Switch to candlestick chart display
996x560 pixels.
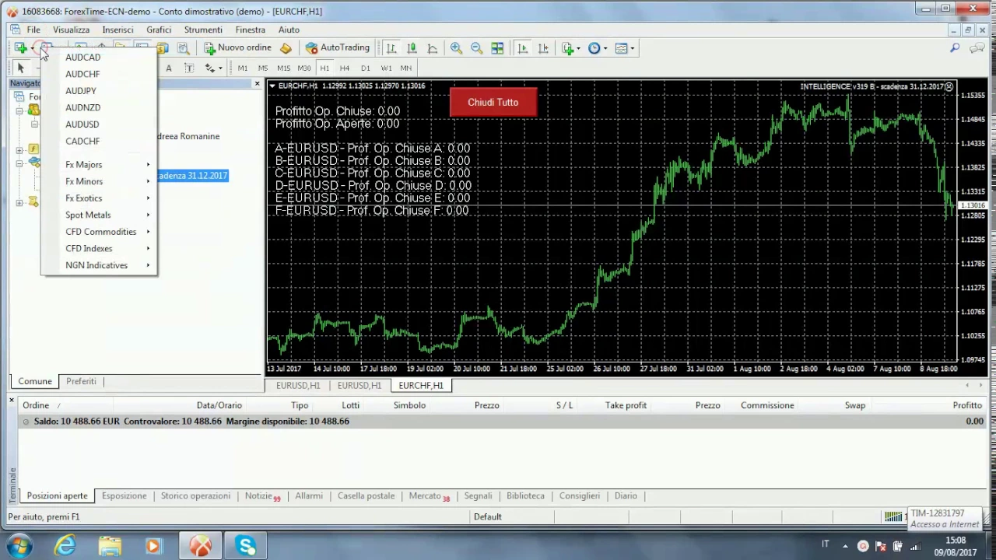[x=412, y=48]
